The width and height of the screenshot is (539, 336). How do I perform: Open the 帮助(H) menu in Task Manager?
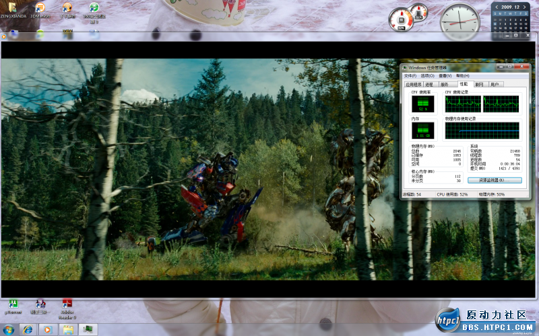(x=462, y=76)
